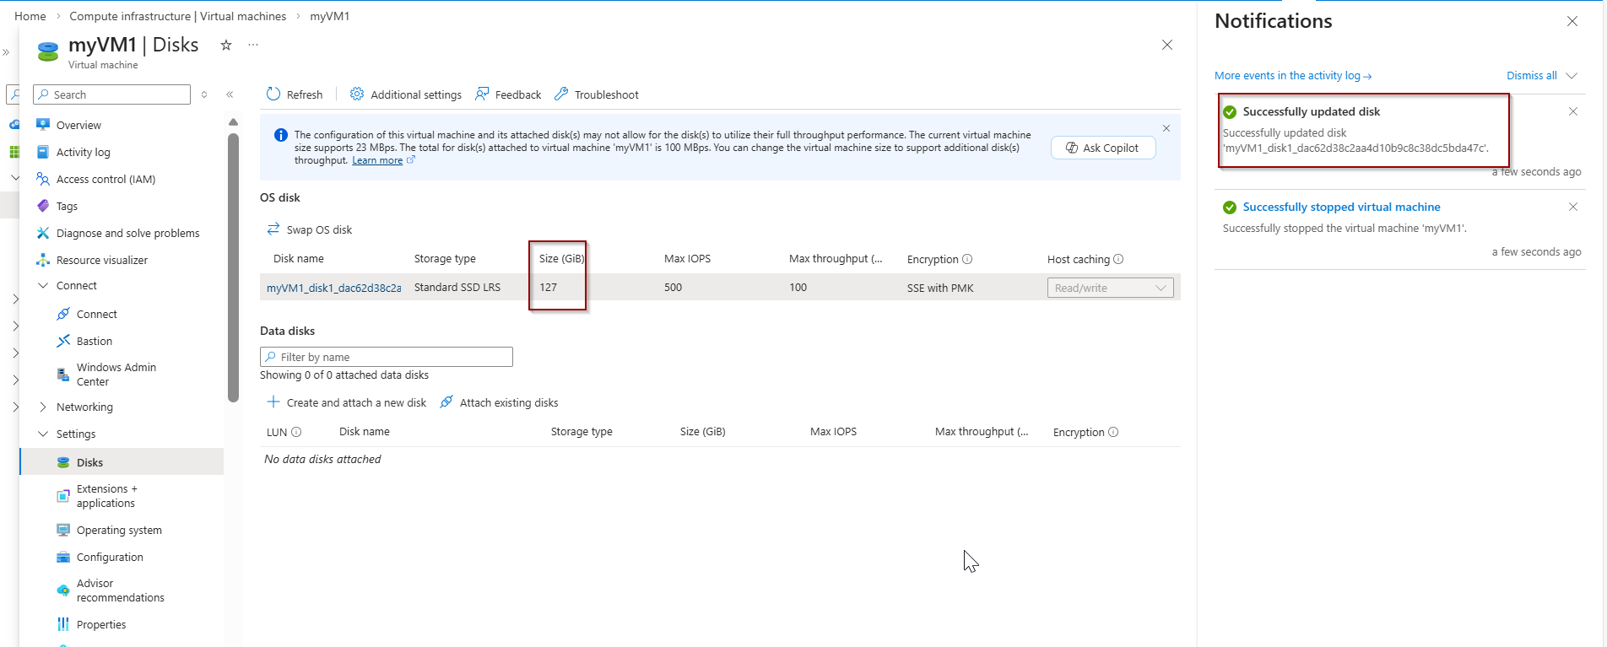Open the Troubleshoot wrench tool
Screen dimensions: 1607x647
[x=596, y=94]
